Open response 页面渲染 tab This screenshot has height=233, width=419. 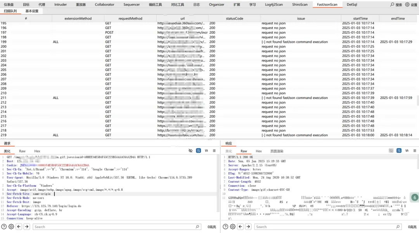click(277, 151)
